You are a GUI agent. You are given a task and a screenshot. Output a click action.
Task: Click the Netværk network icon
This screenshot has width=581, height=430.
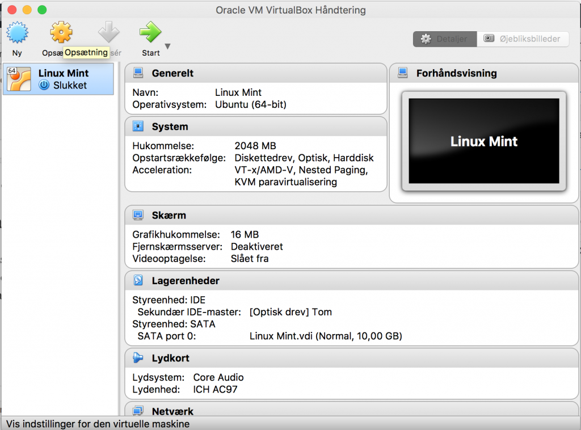pos(138,411)
